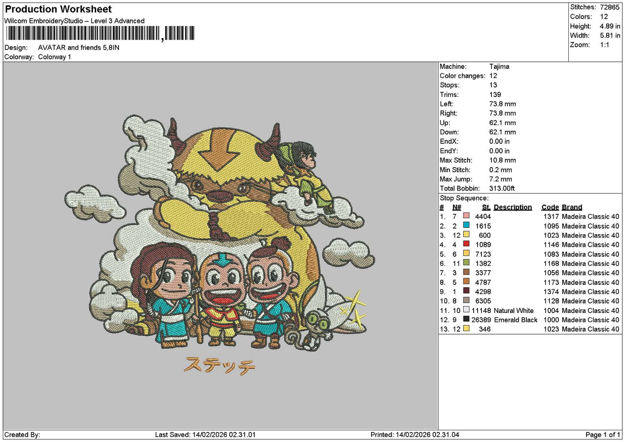
Task: Click 'Printed: 14/02/2026 02.31.04' footer
Action: (x=415, y=434)
